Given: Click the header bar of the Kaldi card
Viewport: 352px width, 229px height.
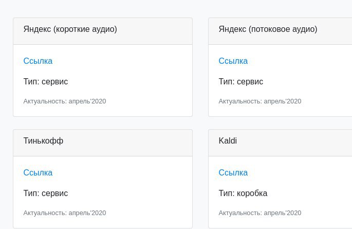Looking at the screenshot, I should pos(280,143).
